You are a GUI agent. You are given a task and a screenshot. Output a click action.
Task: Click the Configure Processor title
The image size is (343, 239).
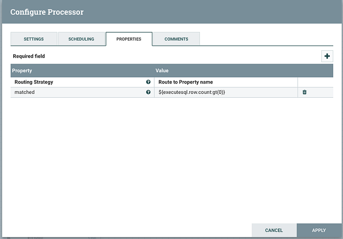(47, 12)
